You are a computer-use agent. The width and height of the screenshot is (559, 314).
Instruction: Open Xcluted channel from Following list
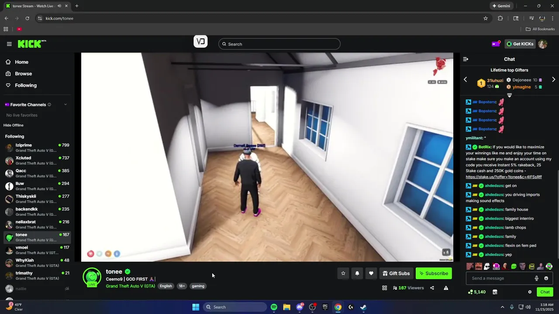click(x=37, y=160)
